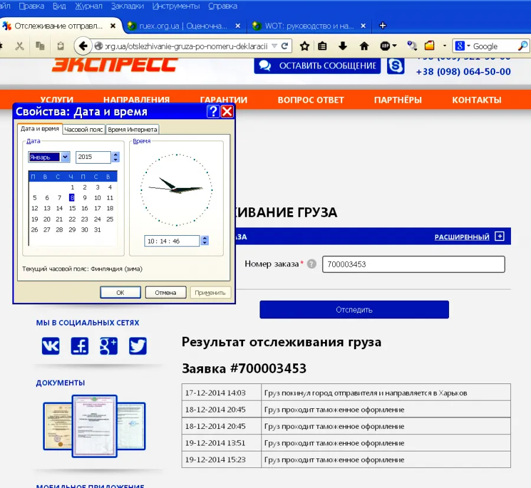Click the help question button in dialog title bar
Screen dimensions: 531x488
(x=214, y=111)
